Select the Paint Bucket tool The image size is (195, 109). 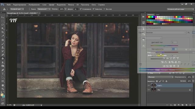(3, 58)
